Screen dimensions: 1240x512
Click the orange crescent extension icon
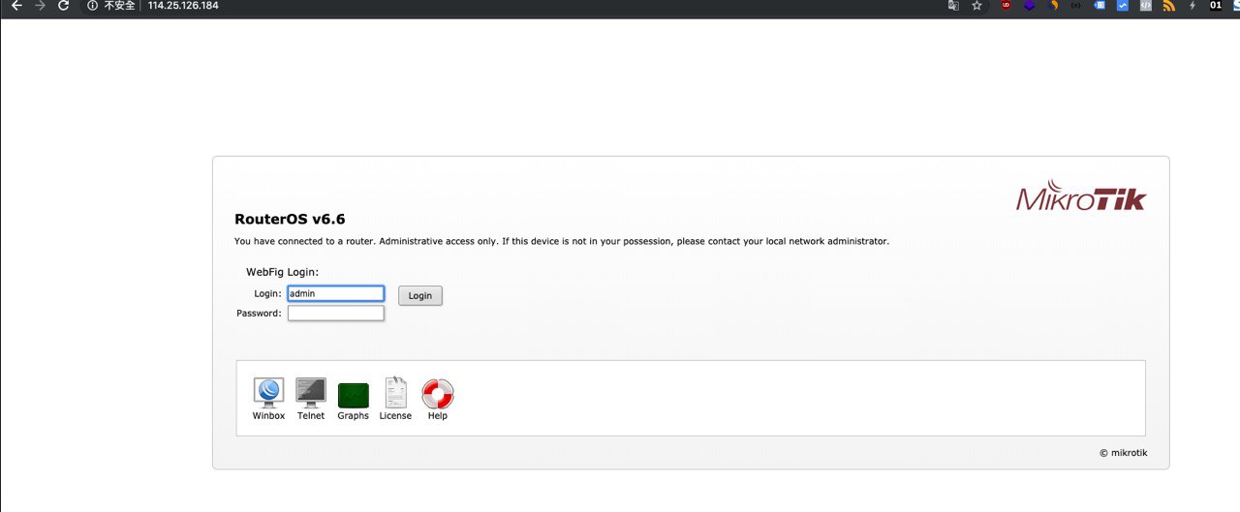tap(1054, 5)
